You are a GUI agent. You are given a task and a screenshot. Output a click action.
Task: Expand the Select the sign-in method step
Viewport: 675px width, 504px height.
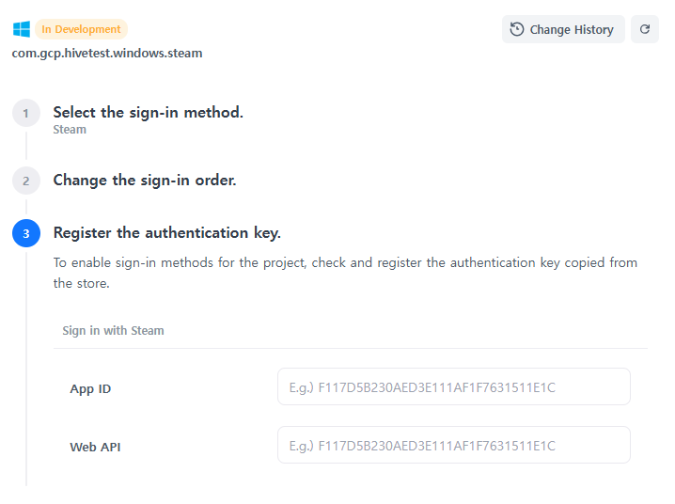coord(148,113)
